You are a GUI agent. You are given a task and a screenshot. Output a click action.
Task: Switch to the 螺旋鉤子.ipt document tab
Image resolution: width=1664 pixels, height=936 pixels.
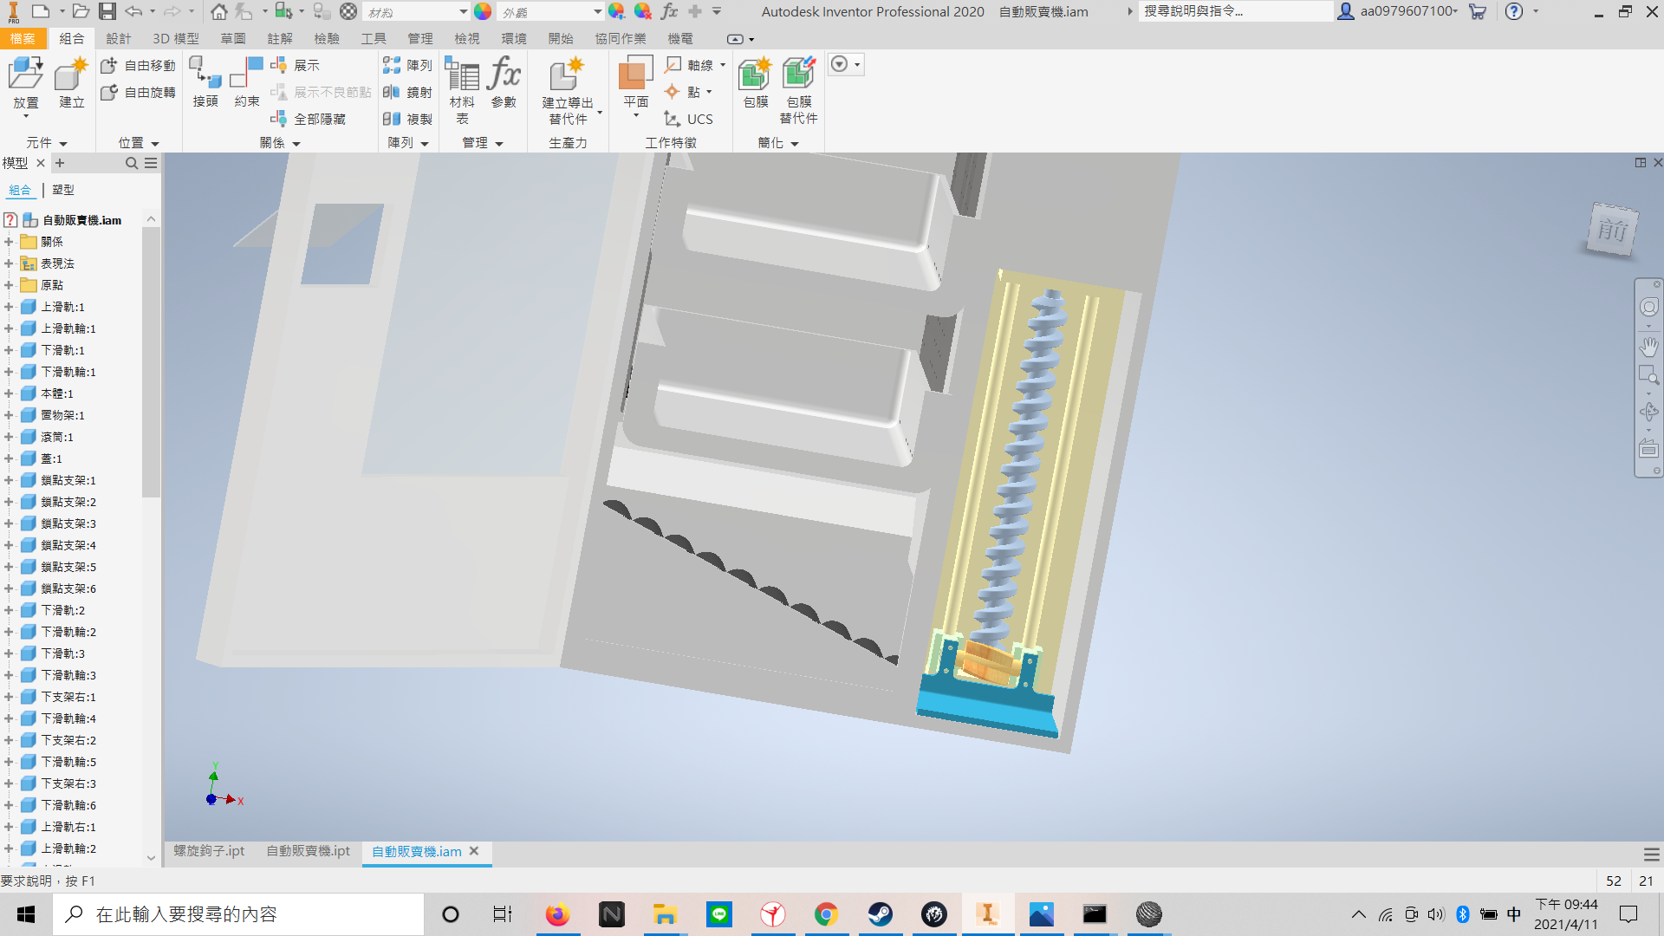coord(209,851)
